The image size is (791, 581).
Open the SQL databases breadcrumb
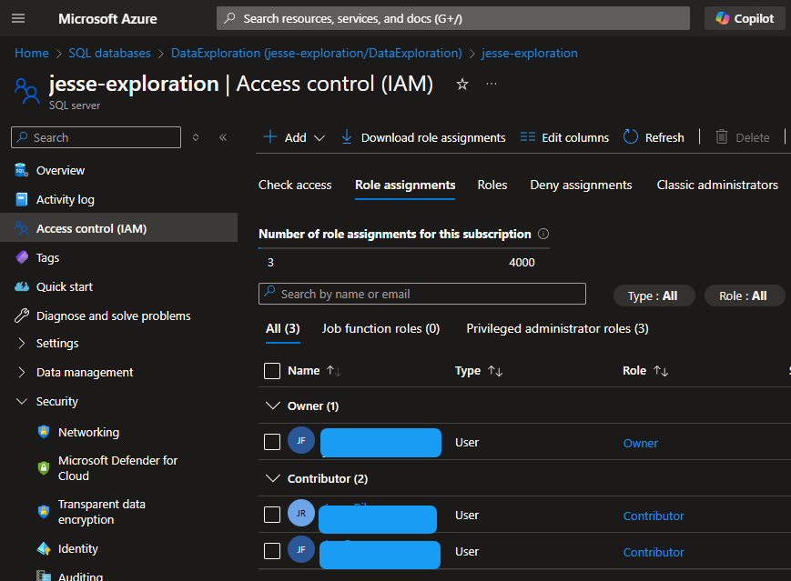click(x=109, y=53)
